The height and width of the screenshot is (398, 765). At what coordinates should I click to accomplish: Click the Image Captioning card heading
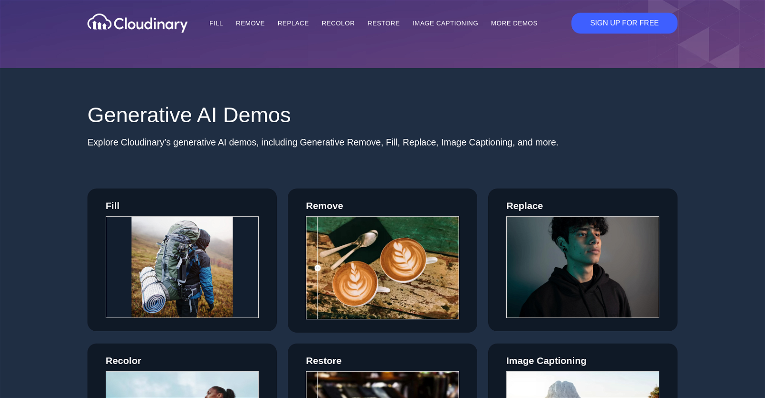(546, 361)
